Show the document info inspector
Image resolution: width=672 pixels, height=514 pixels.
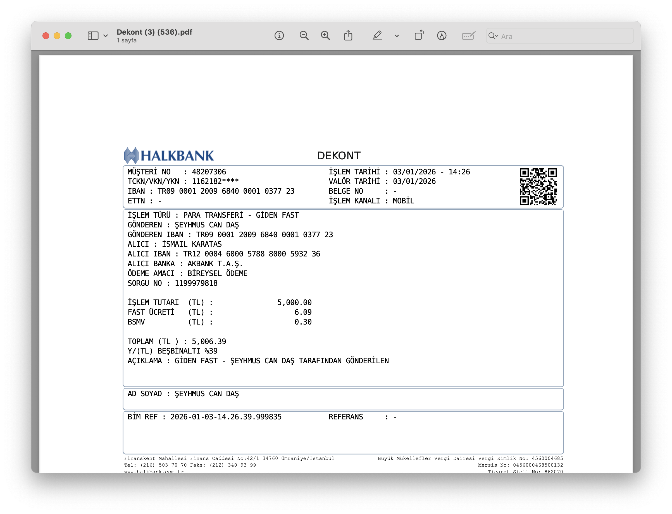tap(279, 36)
